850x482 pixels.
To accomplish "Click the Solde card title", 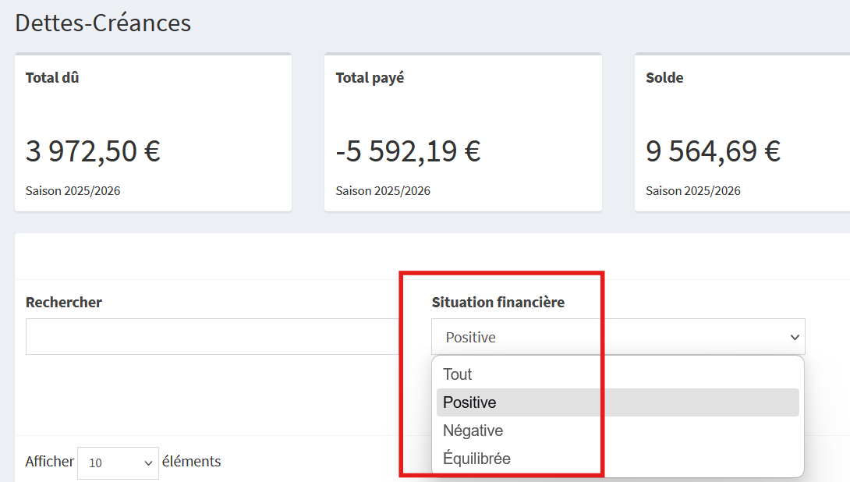I will point(664,78).
